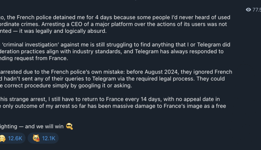
Task: Click the 'and we will win' line
Action: (35, 126)
